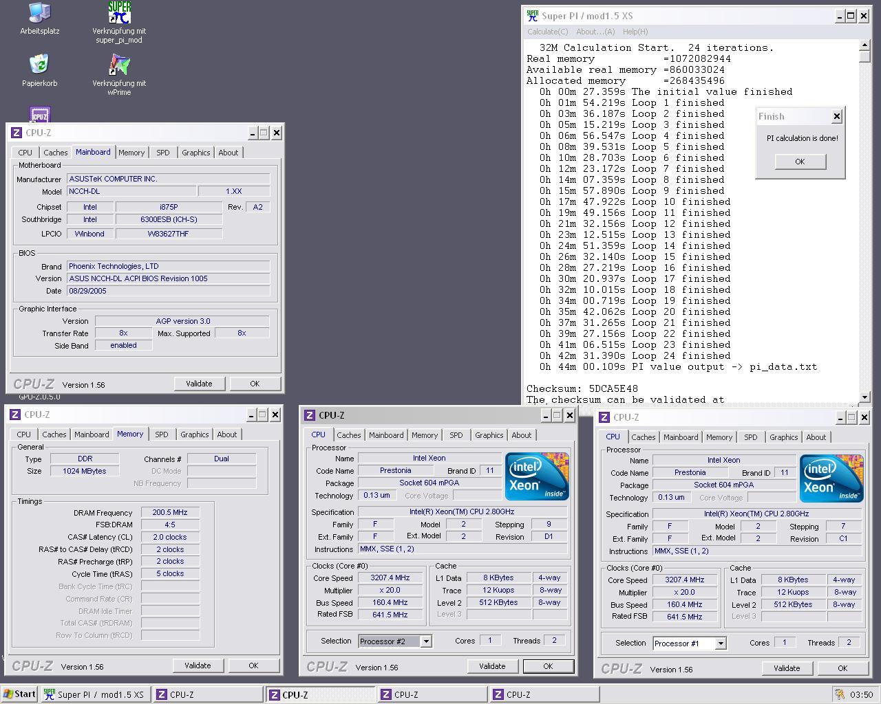The width and height of the screenshot is (881, 704).
Task: Click the taskbar clock
Action: tap(862, 694)
